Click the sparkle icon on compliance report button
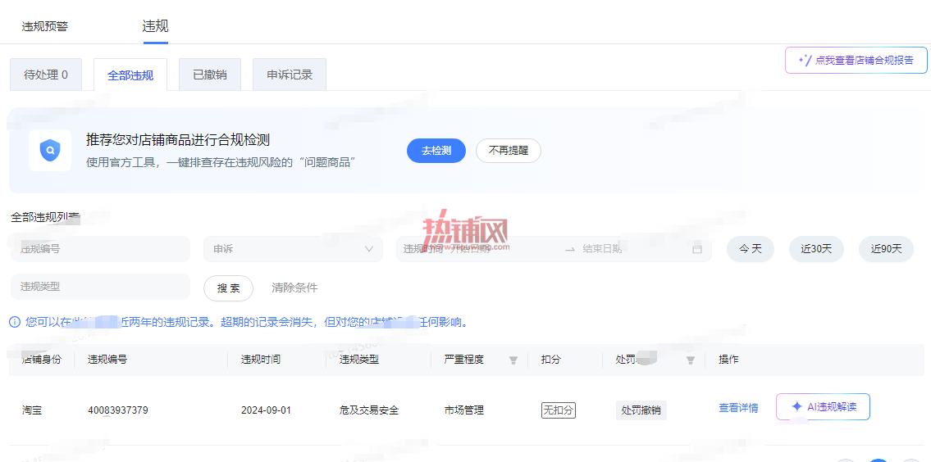 pyautogui.click(x=804, y=60)
